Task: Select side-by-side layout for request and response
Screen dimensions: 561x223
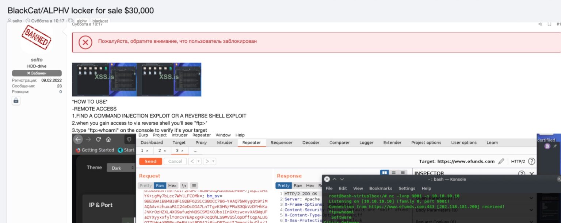Action: [x=384, y=173]
